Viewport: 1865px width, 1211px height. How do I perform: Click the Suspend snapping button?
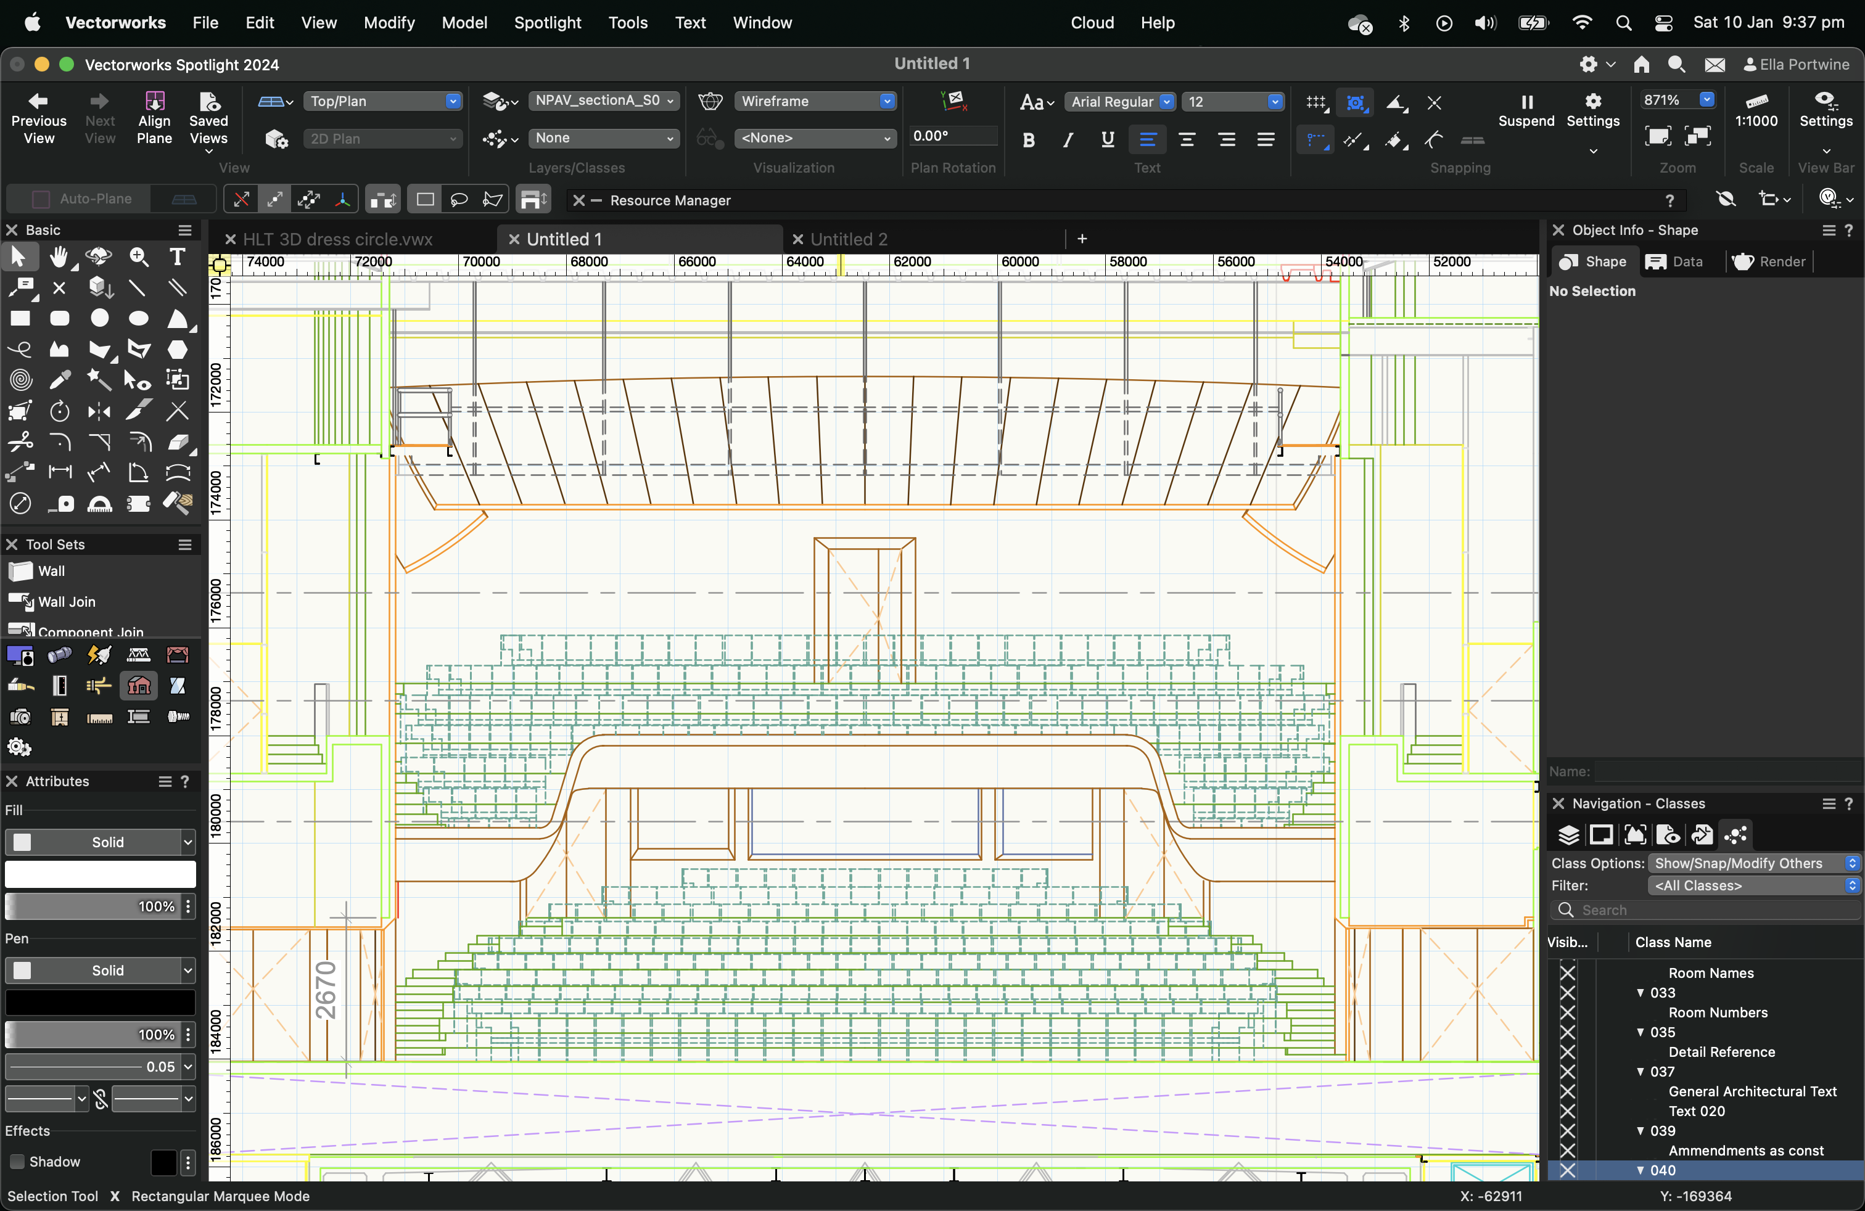click(x=1526, y=110)
